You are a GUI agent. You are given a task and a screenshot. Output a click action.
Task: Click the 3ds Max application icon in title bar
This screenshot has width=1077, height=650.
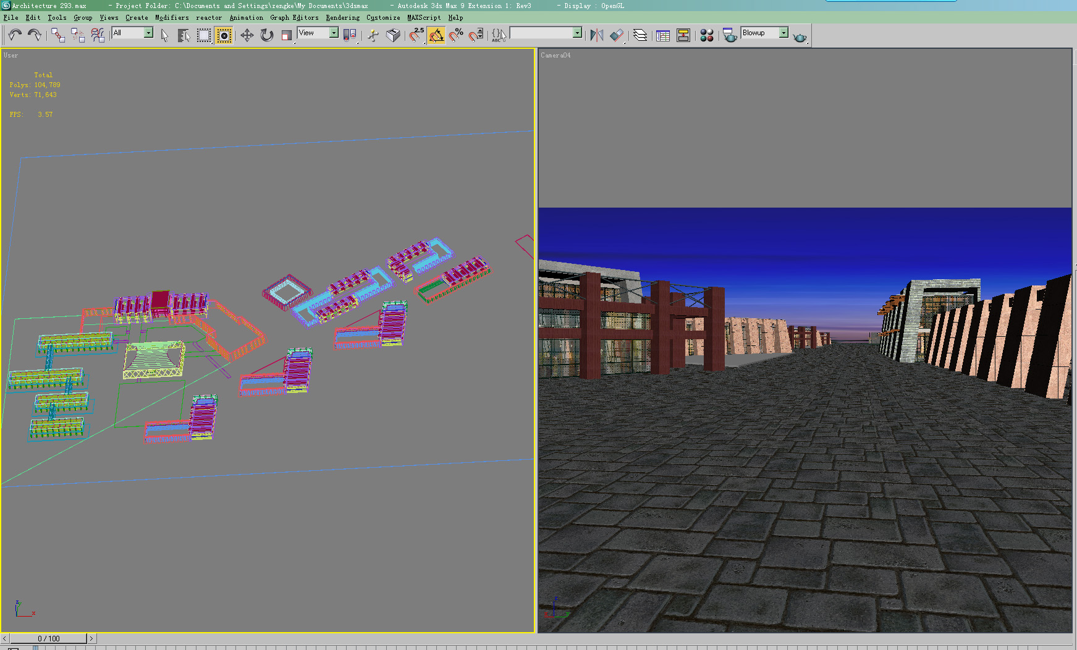6,5
